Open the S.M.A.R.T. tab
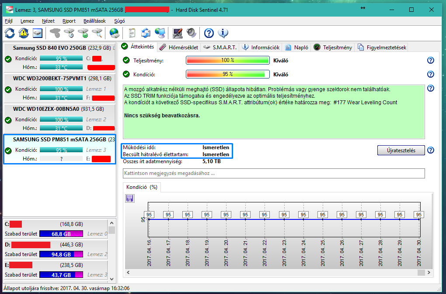The width and height of the screenshot is (446, 294). coord(220,48)
